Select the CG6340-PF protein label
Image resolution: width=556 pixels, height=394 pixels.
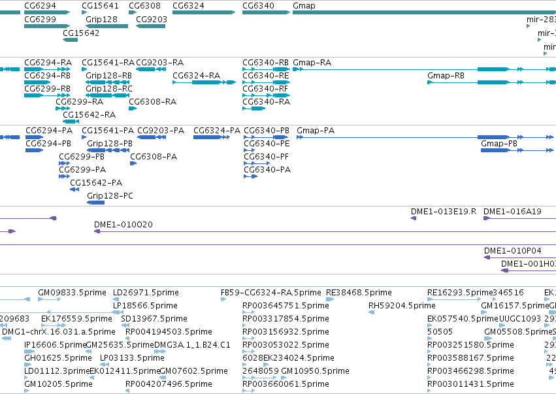(x=267, y=157)
